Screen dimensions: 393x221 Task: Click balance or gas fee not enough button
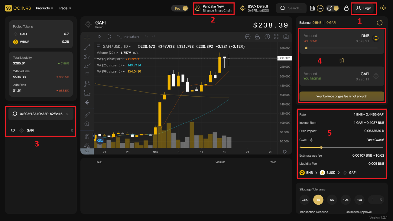pyautogui.click(x=342, y=96)
